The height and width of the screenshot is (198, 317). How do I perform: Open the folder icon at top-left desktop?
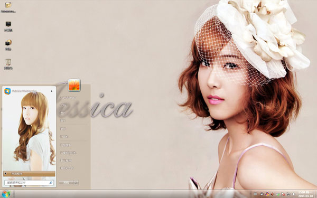point(8,7)
